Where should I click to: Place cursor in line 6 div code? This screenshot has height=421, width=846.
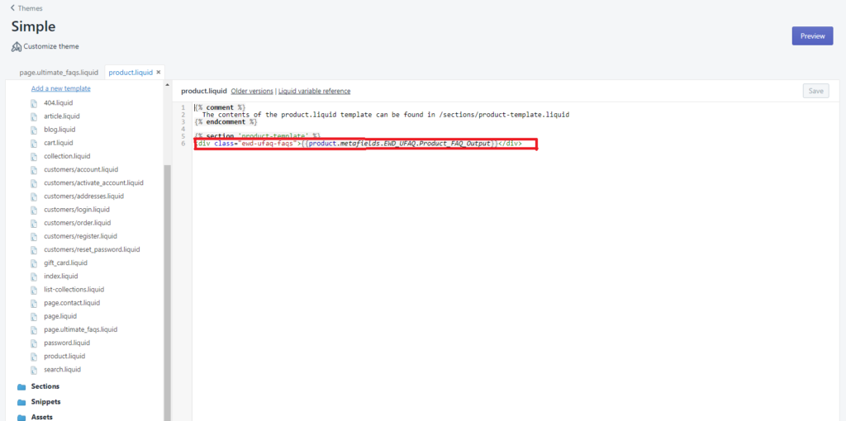point(358,144)
